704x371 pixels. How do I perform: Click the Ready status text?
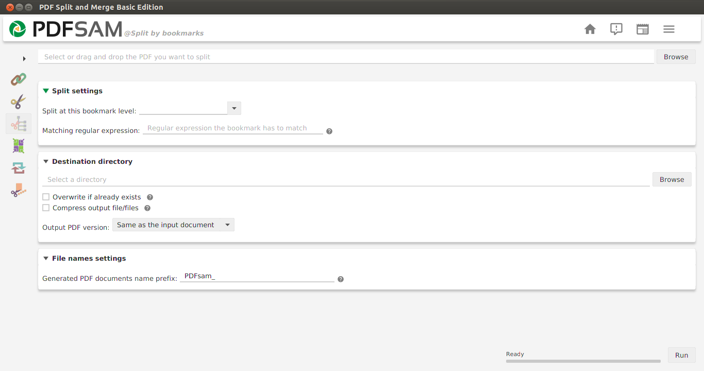[x=515, y=354]
